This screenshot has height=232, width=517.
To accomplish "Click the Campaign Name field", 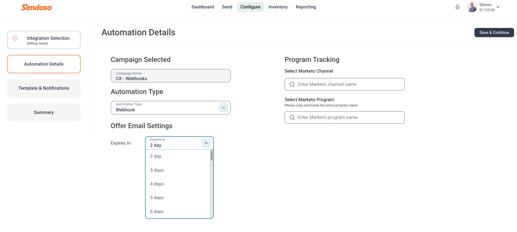I will (171, 76).
